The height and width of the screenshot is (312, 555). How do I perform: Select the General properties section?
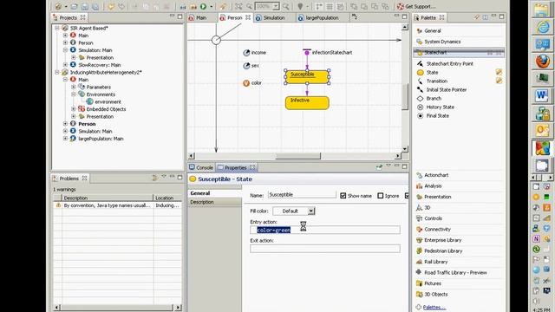pyautogui.click(x=215, y=193)
